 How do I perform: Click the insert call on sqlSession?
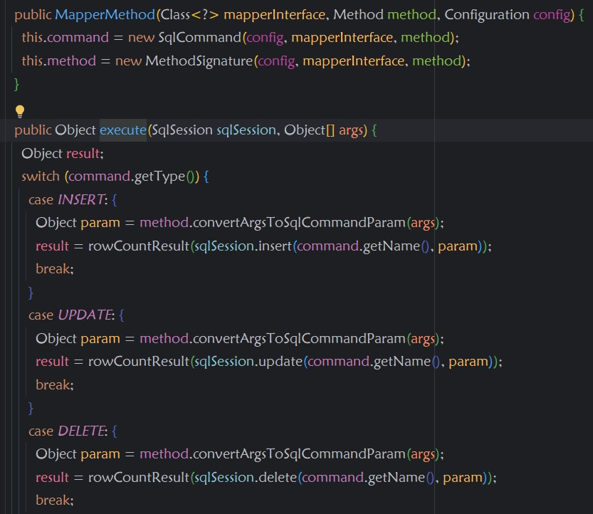pos(273,246)
